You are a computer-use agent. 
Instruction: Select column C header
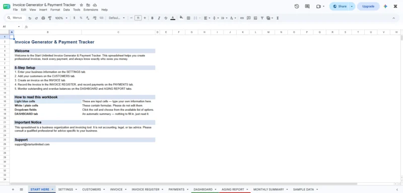pos(118,32)
